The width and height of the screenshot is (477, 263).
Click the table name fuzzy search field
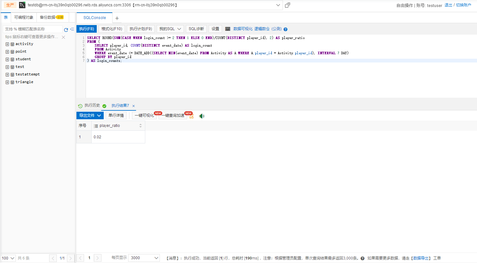[x=33, y=29]
